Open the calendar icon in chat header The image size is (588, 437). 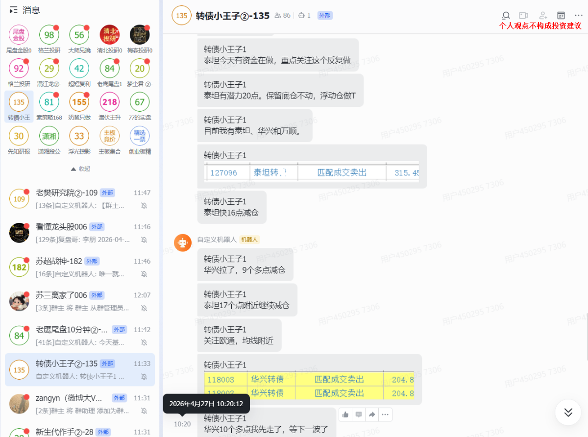click(x=561, y=16)
